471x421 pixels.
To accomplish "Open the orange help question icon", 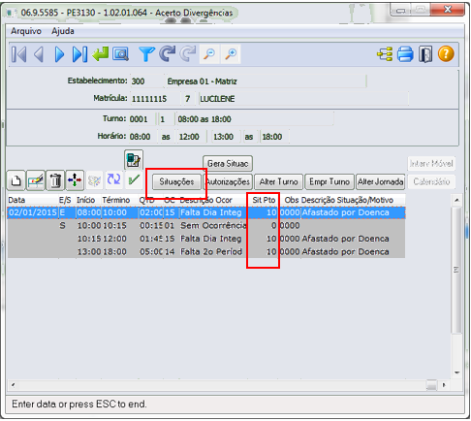I will tap(446, 54).
